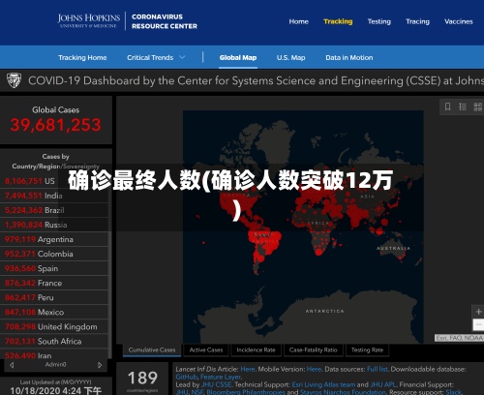Zoom in with the map plus button

pyautogui.click(x=478, y=312)
